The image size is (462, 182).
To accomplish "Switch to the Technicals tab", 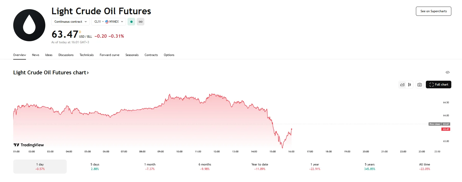I will pyautogui.click(x=87, y=55).
